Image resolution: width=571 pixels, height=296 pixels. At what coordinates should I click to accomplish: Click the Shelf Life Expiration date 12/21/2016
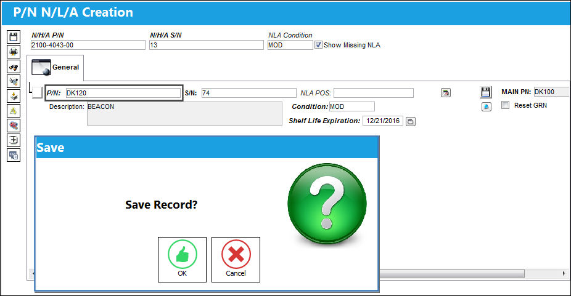[x=383, y=121]
